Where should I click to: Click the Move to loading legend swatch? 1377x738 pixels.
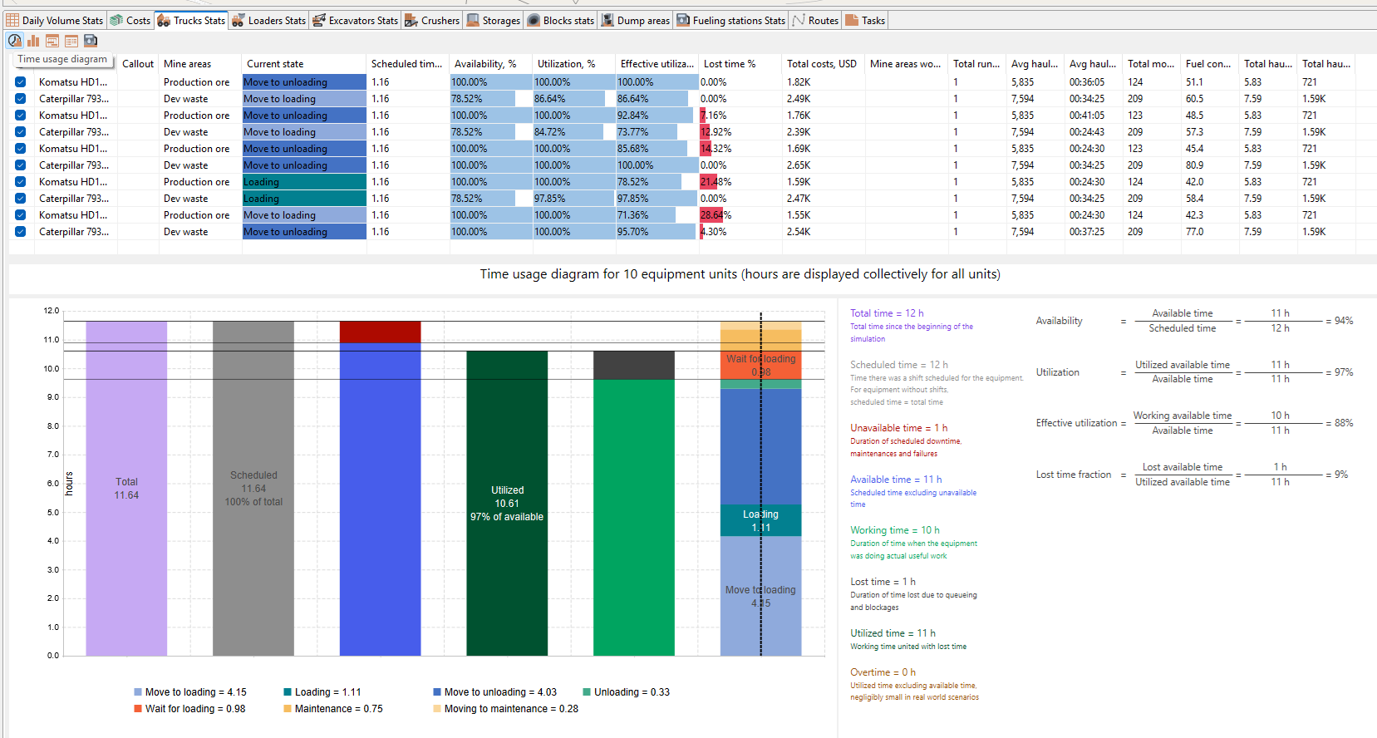138,692
